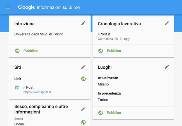182x126 pixels.
Task: Open the http://www.ilpost.it link
Action: point(37,92)
